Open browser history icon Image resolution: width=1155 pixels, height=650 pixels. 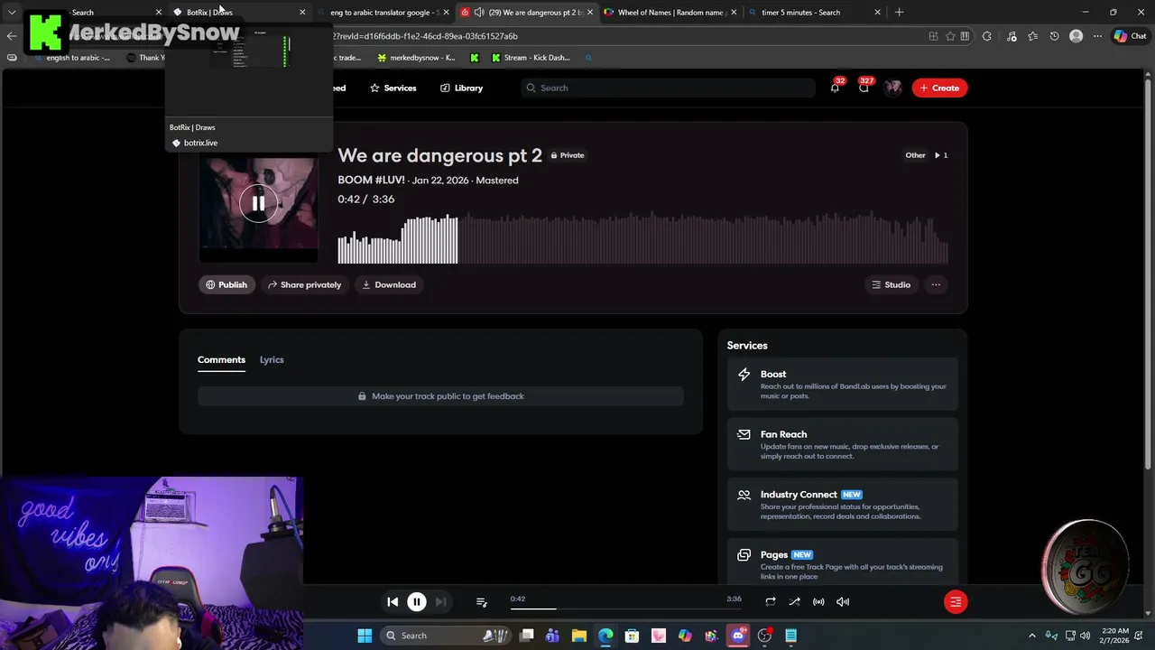click(1055, 36)
